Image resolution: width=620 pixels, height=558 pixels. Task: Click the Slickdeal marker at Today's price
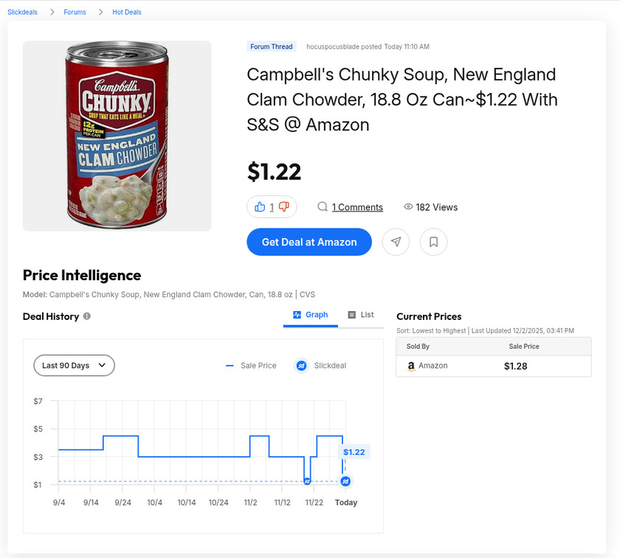coord(345,481)
